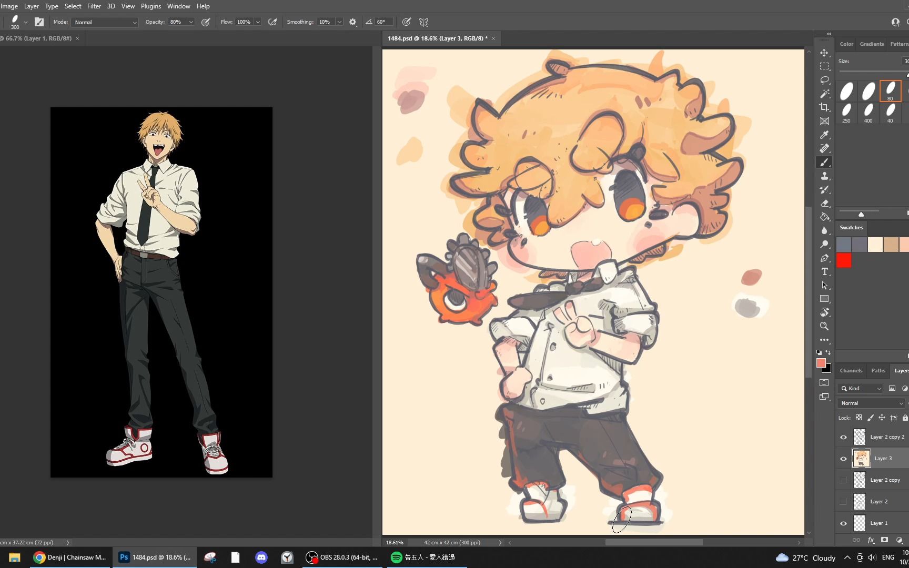Select the Rectangle shape tool

coord(824,299)
